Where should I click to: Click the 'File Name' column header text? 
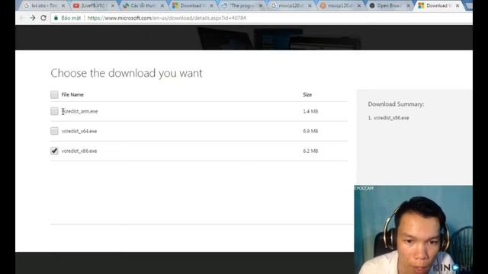(72, 94)
